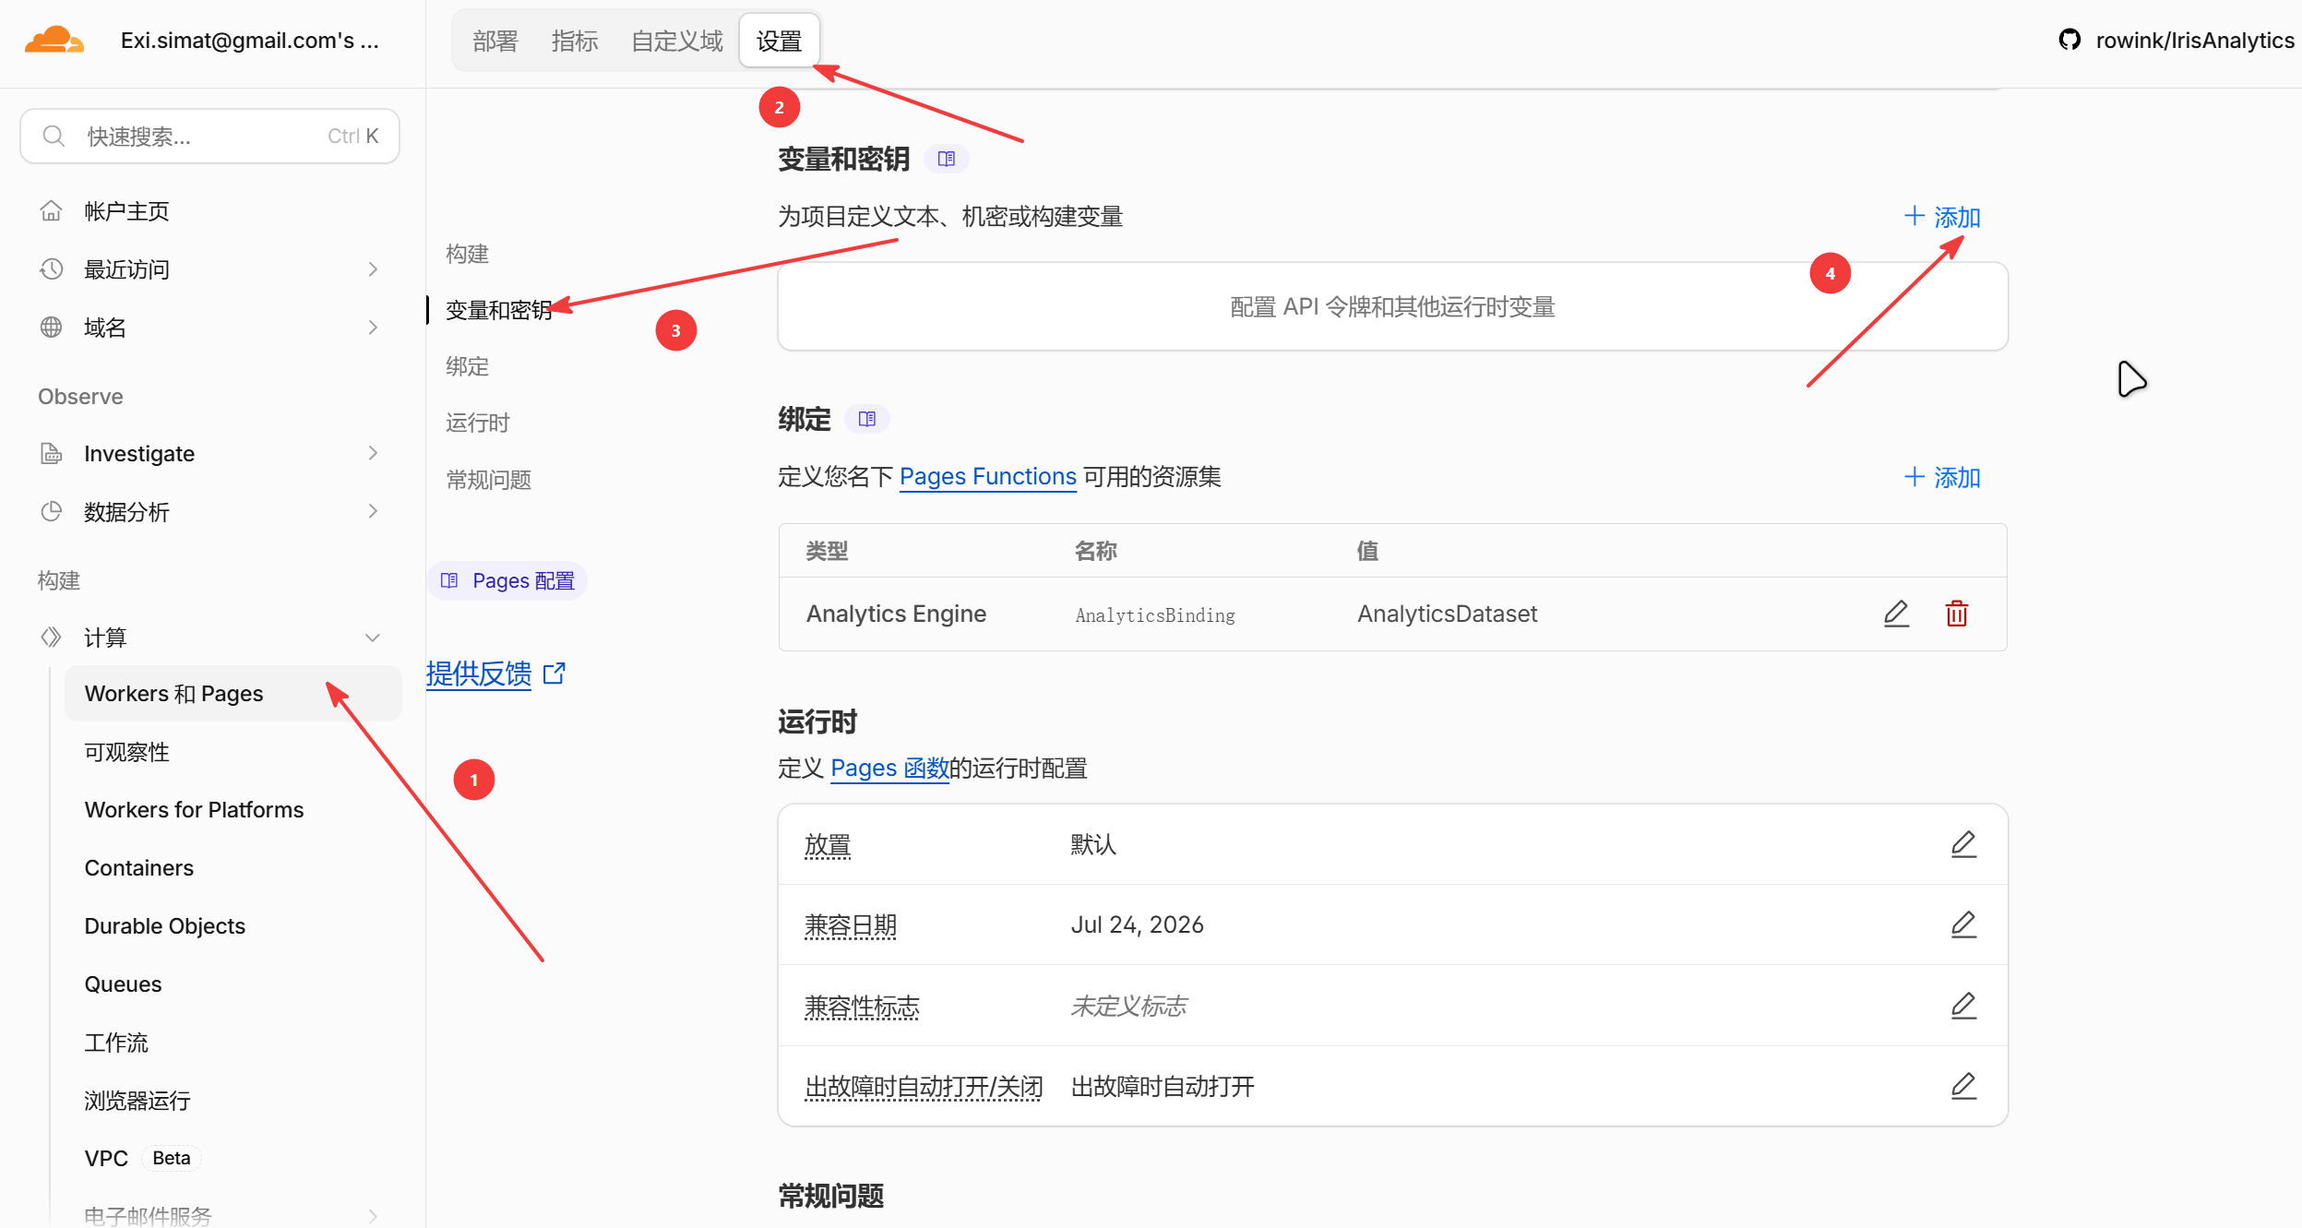2302x1228 pixels.
Task: Open Queues in sidebar
Action: [x=123, y=984]
